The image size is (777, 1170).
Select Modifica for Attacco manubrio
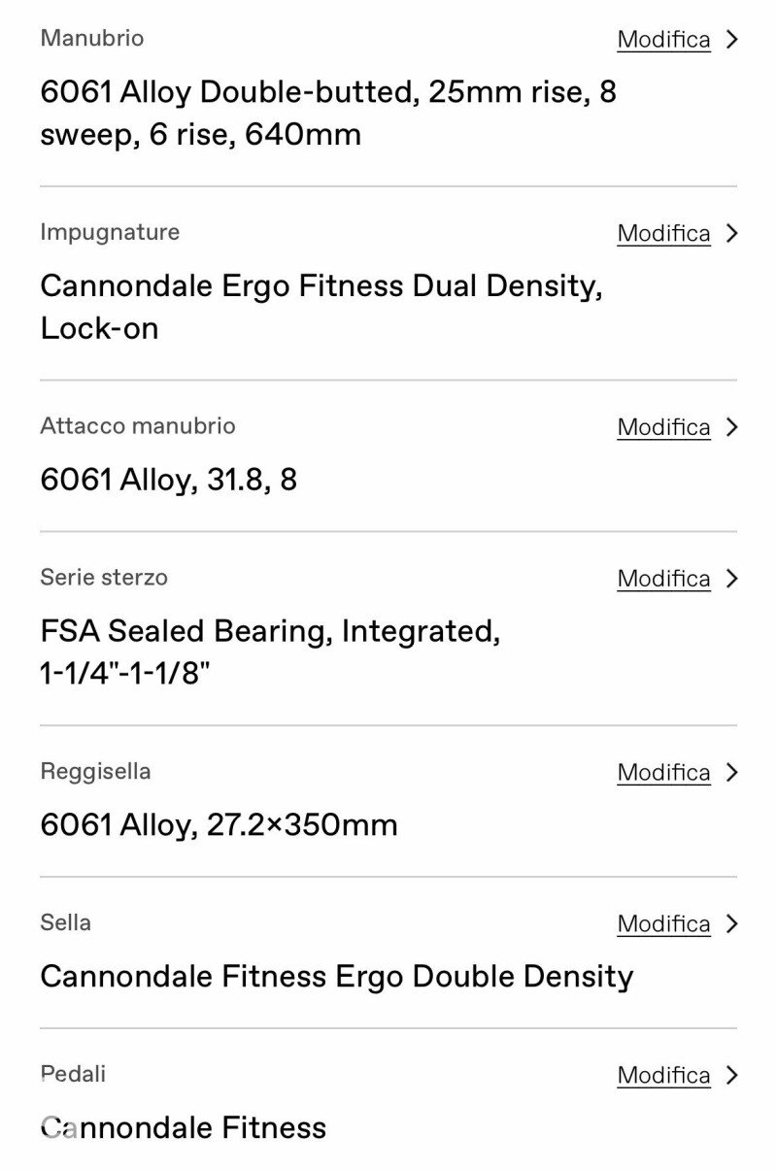click(663, 427)
